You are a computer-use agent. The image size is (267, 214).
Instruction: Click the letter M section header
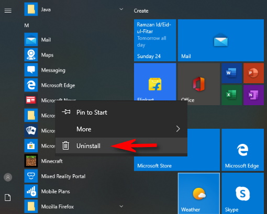click(27, 26)
